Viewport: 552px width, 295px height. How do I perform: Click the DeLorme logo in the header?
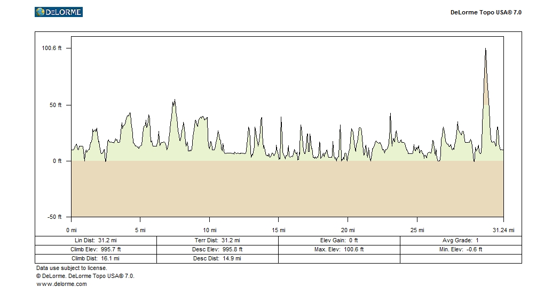tap(58, 12)
